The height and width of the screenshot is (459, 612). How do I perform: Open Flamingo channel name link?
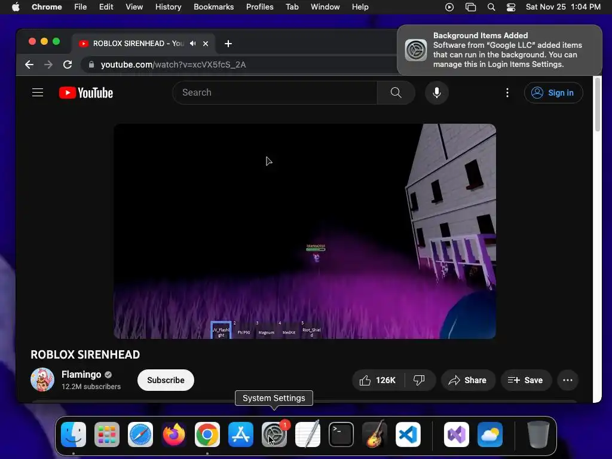[81, 374]
